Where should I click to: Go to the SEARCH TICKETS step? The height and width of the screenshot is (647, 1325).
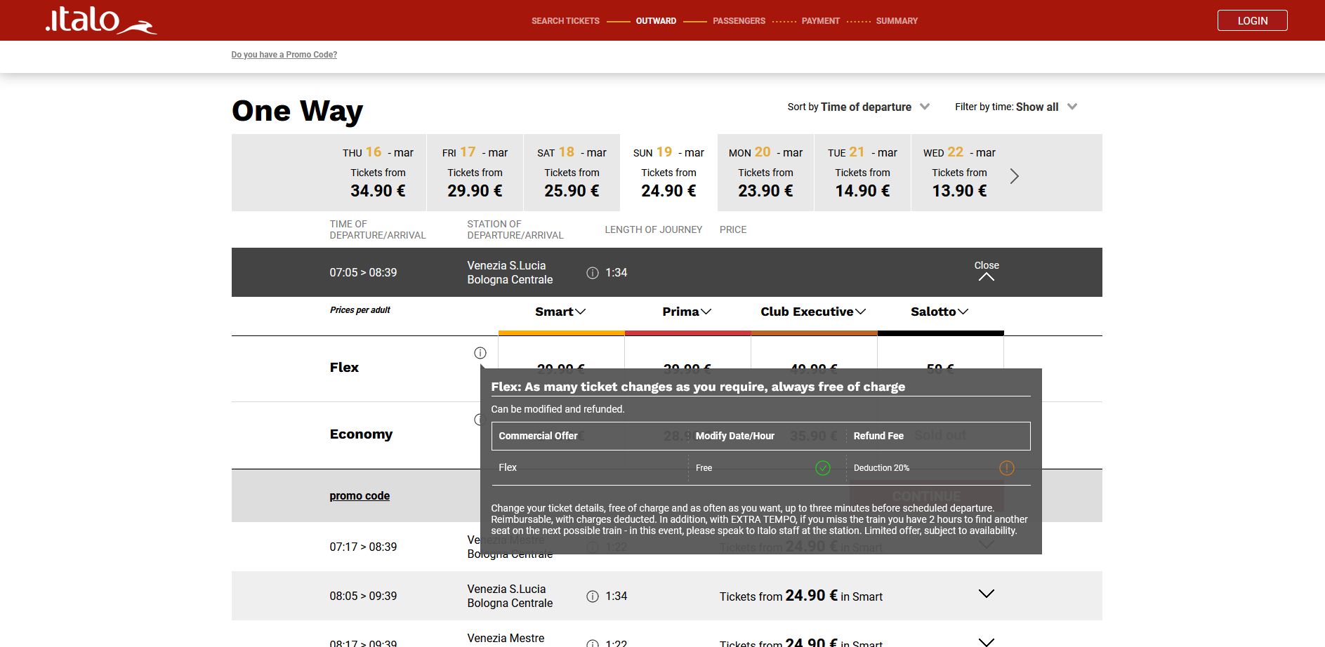pos(565,21)
